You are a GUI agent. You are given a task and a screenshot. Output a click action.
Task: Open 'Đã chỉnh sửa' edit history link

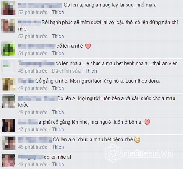pyautogui.click(x=66, y=71)
